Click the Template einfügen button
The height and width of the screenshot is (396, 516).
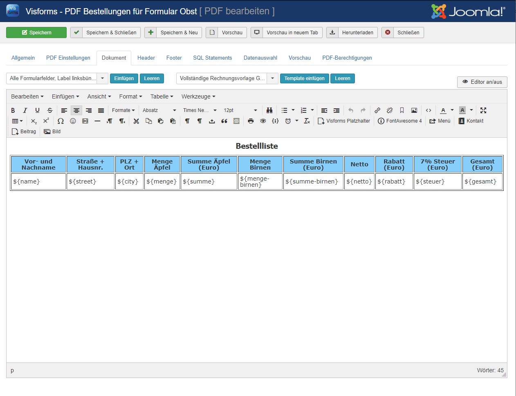pyautogui.click(x=304, y=78)
